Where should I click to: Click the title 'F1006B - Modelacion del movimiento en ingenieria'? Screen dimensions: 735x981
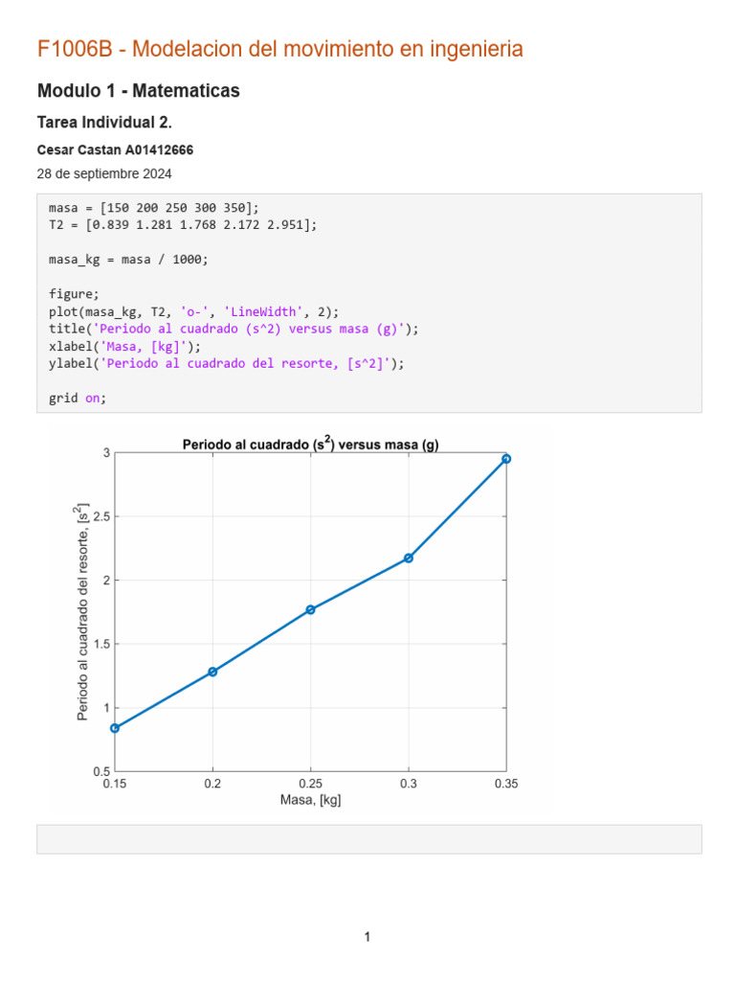(279, 50)
